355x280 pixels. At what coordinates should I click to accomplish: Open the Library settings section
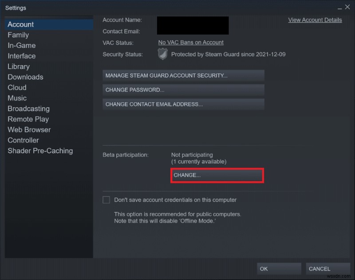(19, 66)
